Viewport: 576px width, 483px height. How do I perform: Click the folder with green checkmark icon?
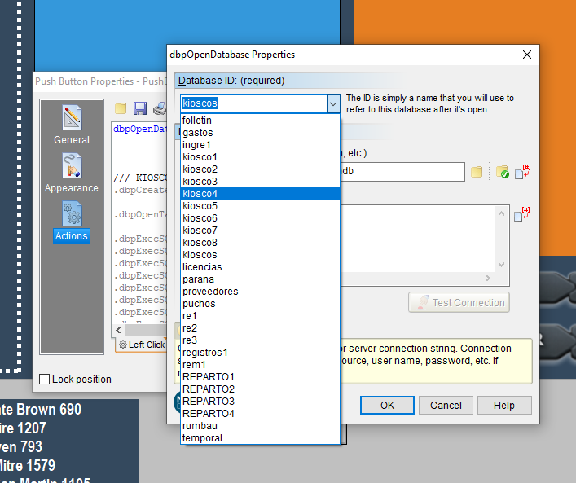(502, 172)
